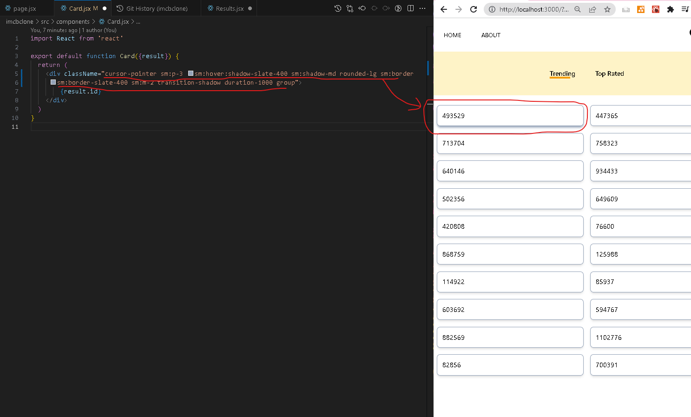Viewport: 691px width, 417px height.
Task: Select card 758323
Action: pos(640,143)
